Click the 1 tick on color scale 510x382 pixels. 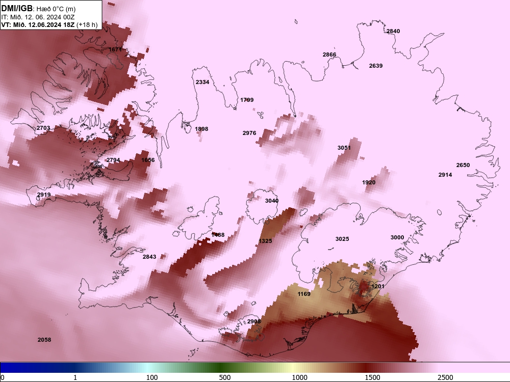pos(75,377)
